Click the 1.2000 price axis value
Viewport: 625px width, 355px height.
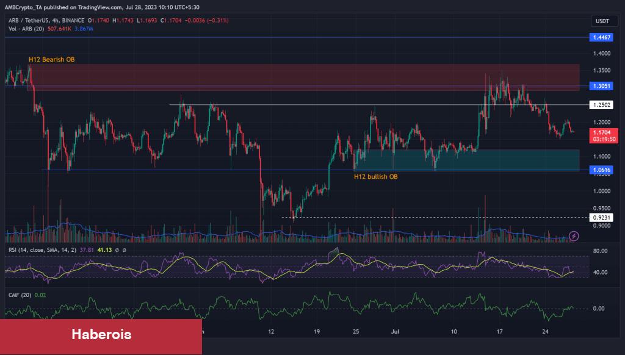coord(601,123)
